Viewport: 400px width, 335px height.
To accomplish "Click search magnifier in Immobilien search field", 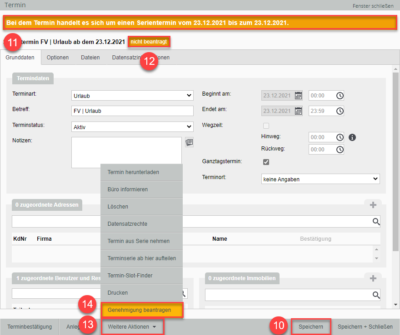I will (x=376, y=295).
